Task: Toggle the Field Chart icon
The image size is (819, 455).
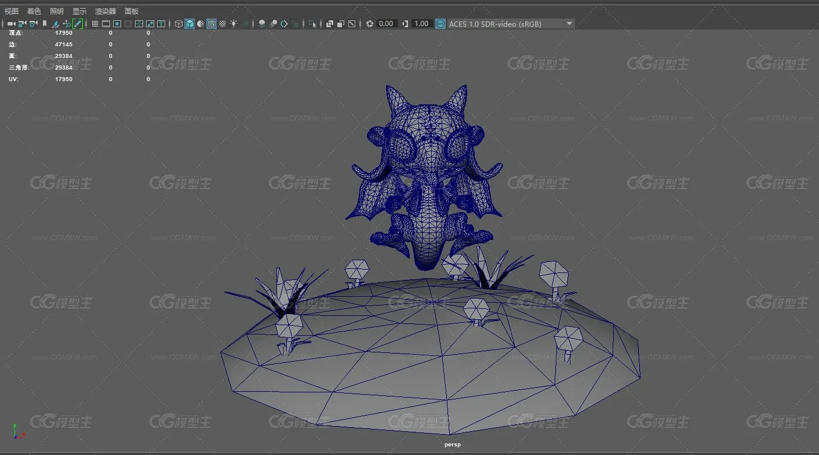Action: [139, 24]
